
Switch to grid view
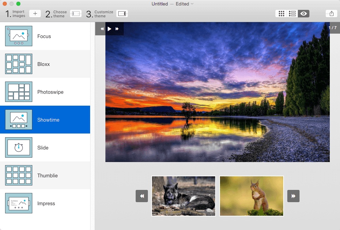pos(281,14)
